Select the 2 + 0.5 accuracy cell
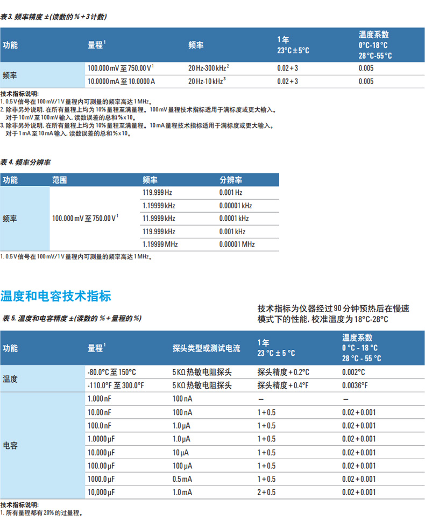The image size is (425, 527). click(266, 492)
